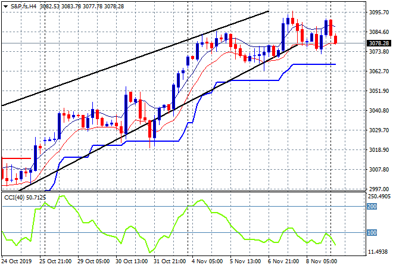Click the open/high/low/close values in header
The height and width of the screenshot is (268, 393).
coord(82,7)
